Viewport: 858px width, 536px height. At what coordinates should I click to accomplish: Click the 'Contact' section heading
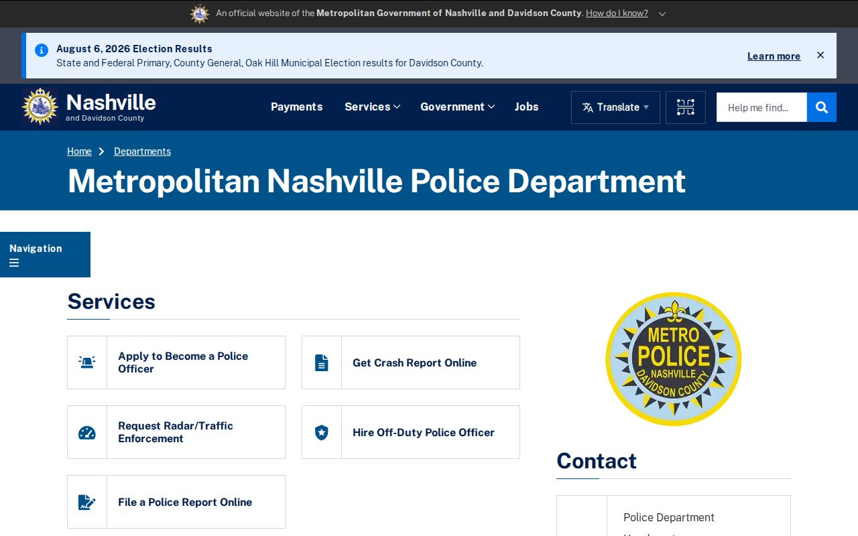[x=597, y=461]
